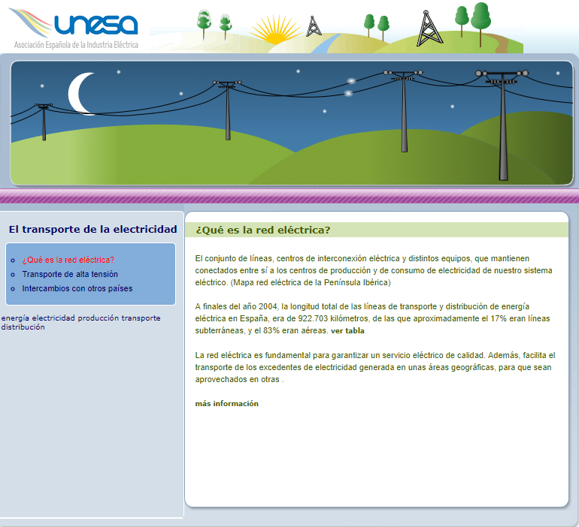
Task: Select 'Transporte de alta tensión' in sidebar
Action: point(70,274)
